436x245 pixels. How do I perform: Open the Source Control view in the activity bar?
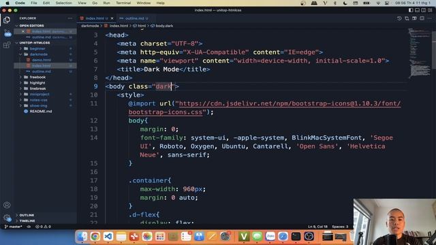click(7, 33)
